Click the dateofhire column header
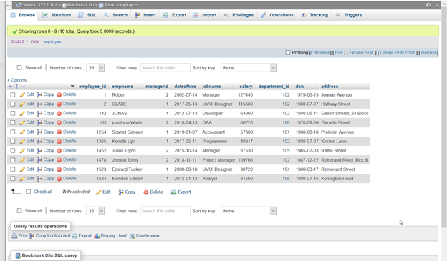447x261 pixels. (x=185, y=87)
